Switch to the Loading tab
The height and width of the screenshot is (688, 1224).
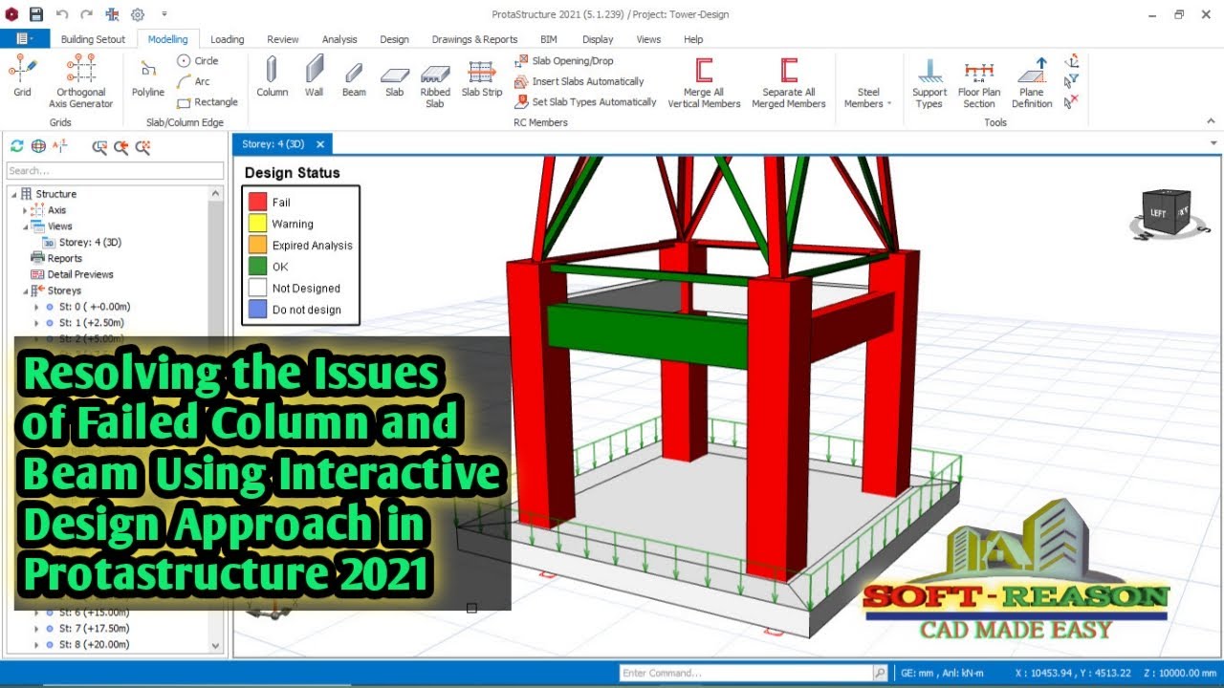[x=227, y=39]
